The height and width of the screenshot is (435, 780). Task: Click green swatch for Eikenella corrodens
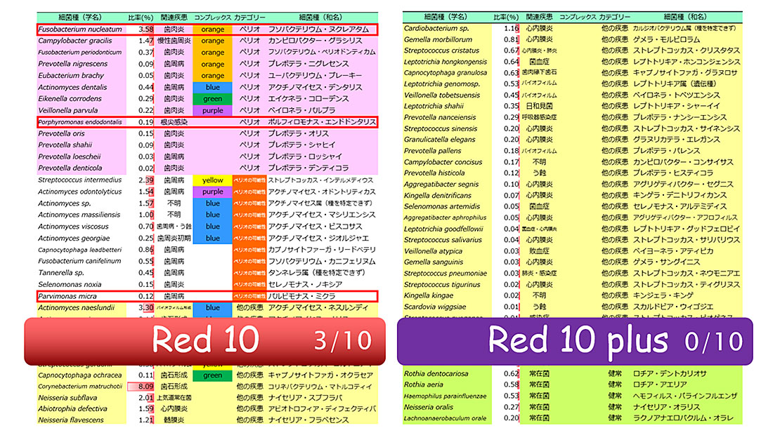(212, 98)
